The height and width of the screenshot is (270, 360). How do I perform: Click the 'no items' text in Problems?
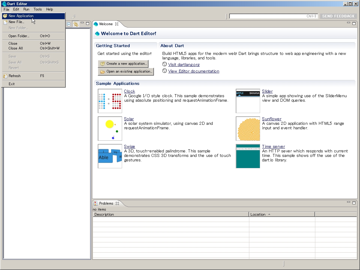coord(99,209)
